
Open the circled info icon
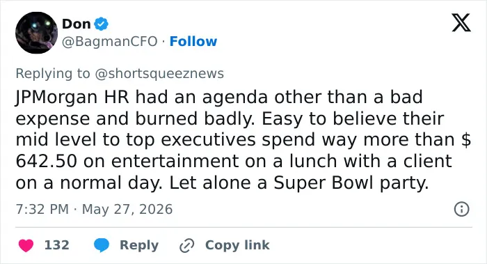pos(461,209)
